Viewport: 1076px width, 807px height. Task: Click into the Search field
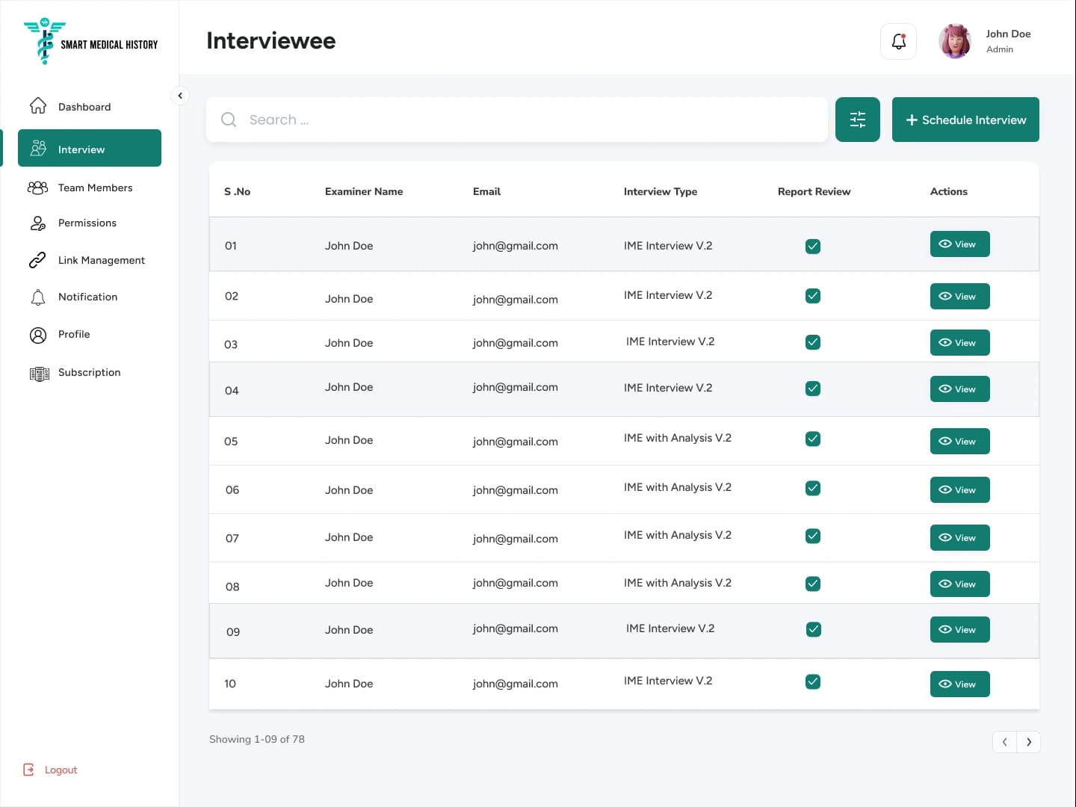pyautogui.click(x=517, y=120)
